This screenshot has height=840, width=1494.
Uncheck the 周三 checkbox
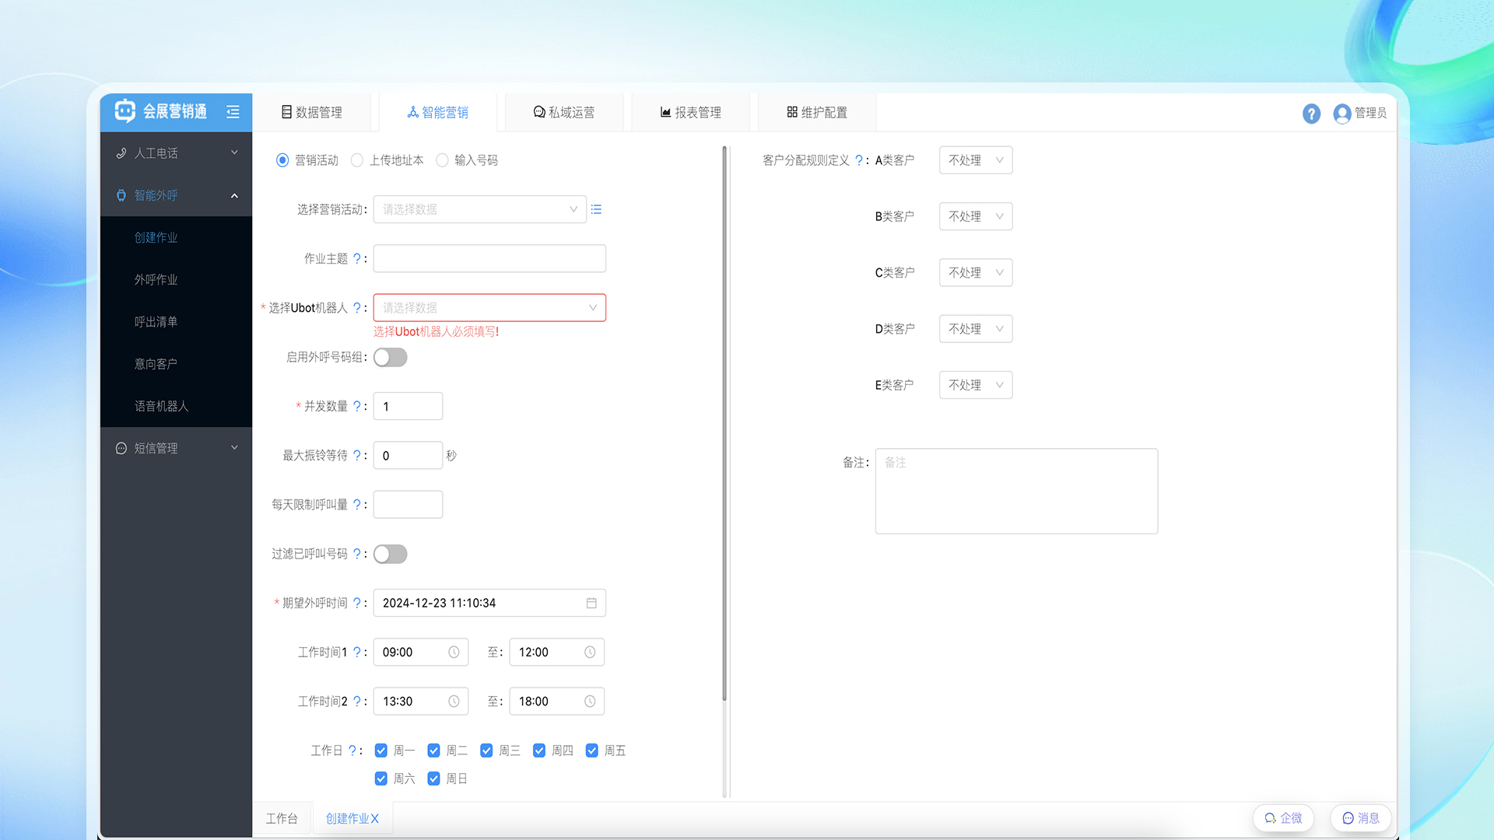(486, 751)
